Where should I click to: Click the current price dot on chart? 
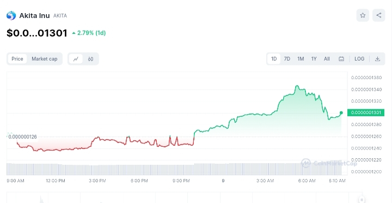(341, 113)
